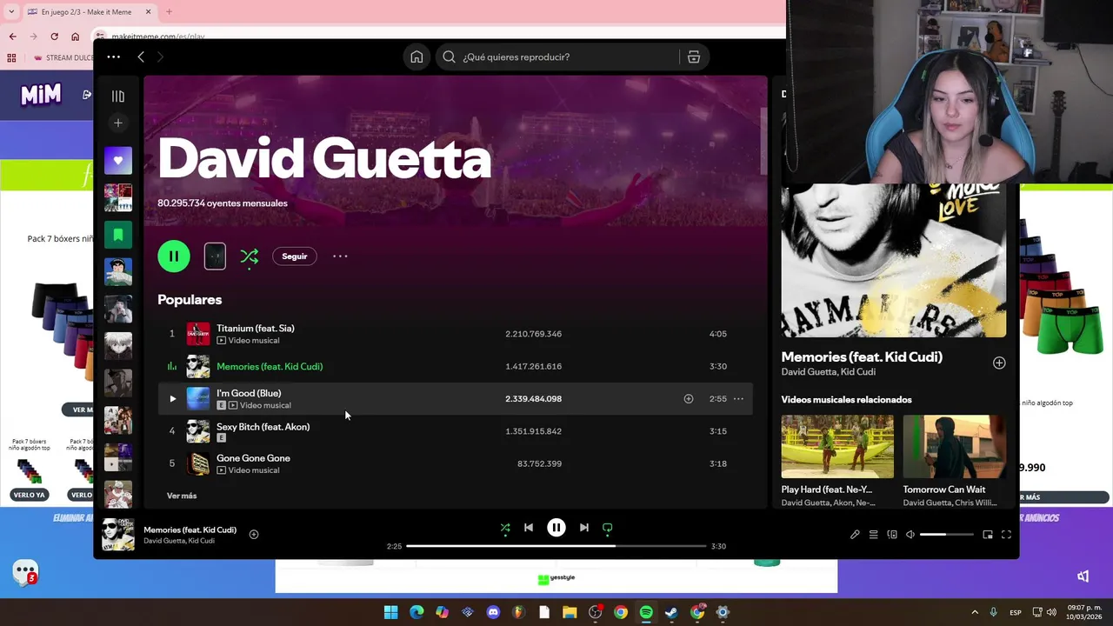Seek on the song progress bar

tap(556, 546)
